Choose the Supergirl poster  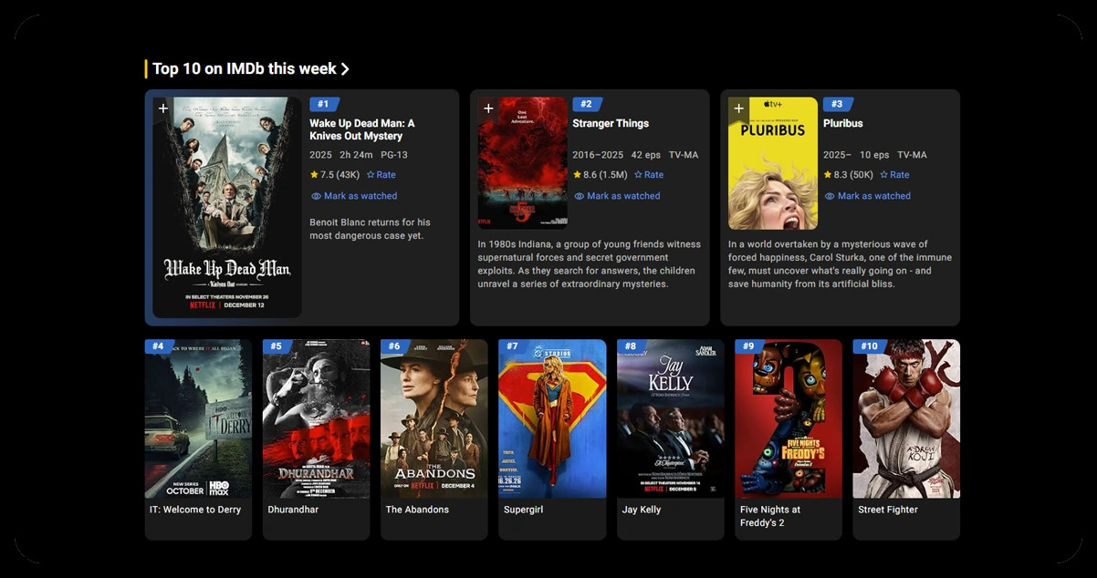point(552,419)
